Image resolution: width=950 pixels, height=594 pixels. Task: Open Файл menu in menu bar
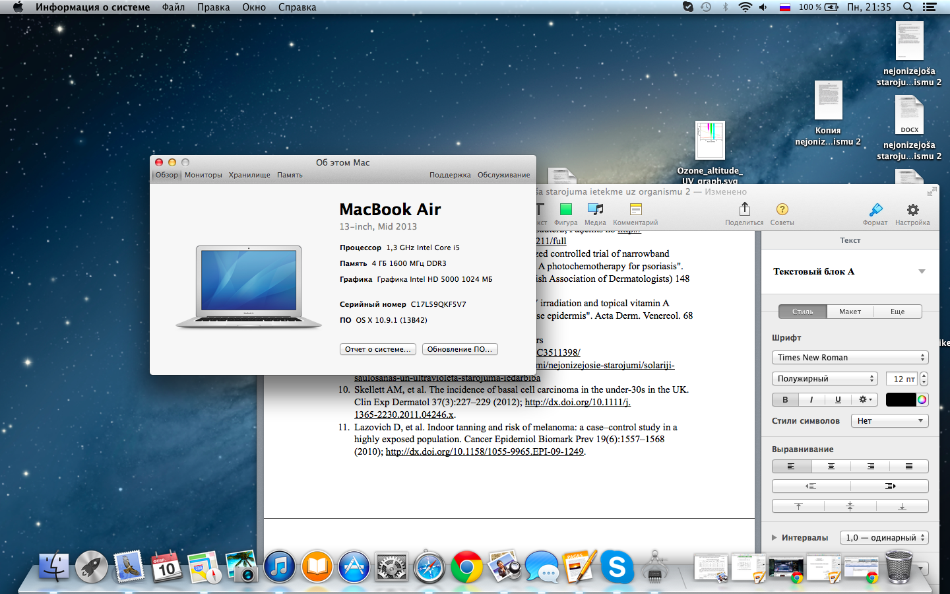click(174, 7)
